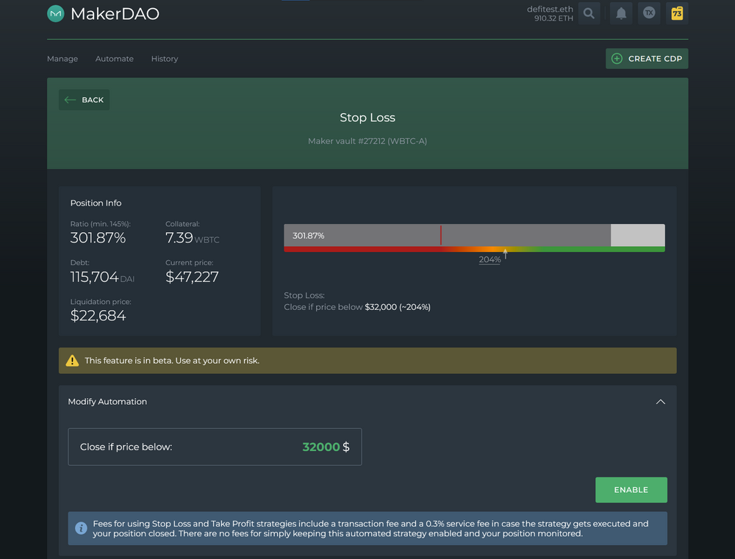Click the 910.32 ETH balance

[x=553, y=18]
